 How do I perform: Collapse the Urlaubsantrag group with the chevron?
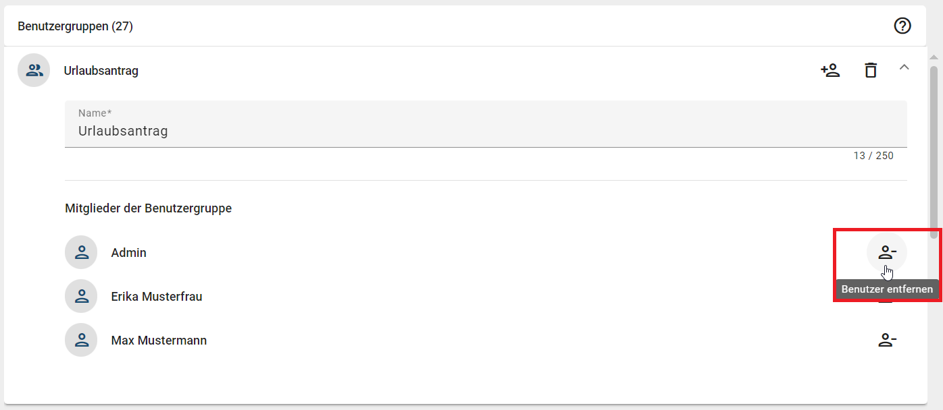click(x=904, y=68)
